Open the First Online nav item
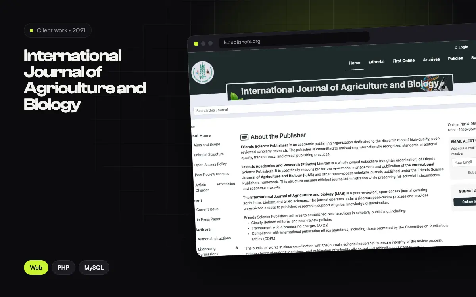Image resolution: width=476 pixels, height=297 pixels. 403,61
